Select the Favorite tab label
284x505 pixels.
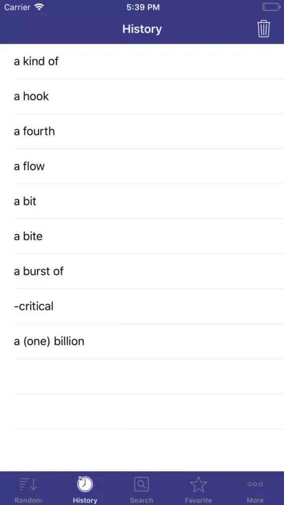pos(198,500)
